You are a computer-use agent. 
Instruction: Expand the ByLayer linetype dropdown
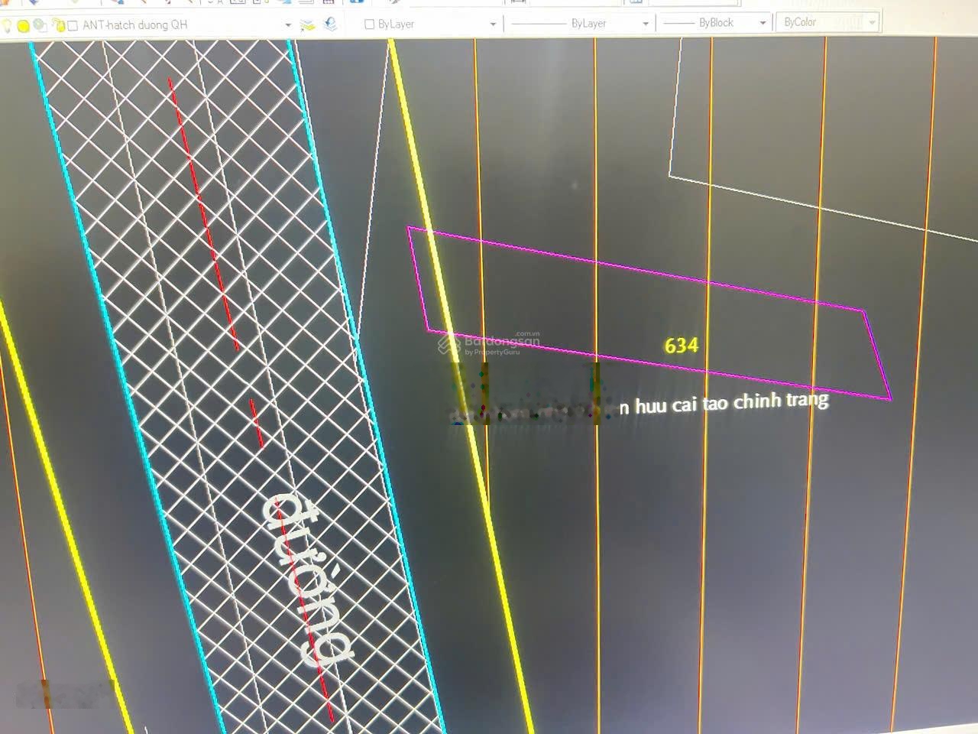[x=645, y=24]
